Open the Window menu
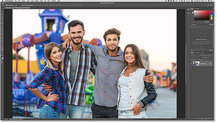 tap(54, 1)
